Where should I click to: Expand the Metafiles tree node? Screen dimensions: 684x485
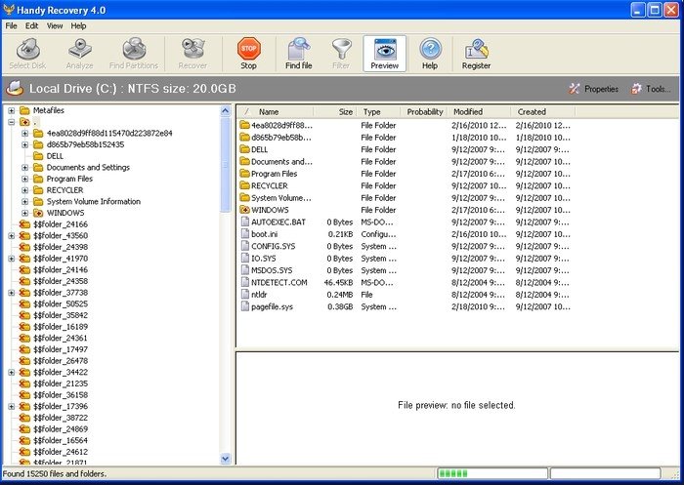pos(12,110)
